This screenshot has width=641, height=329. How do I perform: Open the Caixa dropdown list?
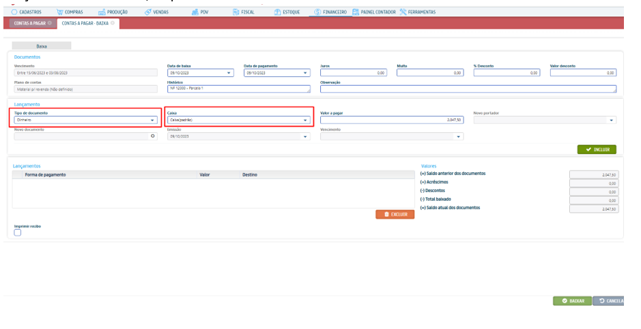point(305,120)
